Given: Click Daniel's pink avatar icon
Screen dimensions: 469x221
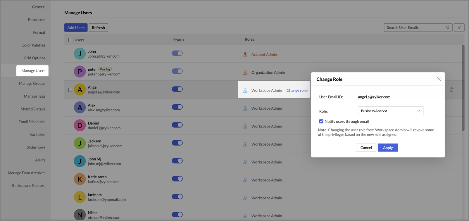Looking at the screenshot, I should click(80, 125).
